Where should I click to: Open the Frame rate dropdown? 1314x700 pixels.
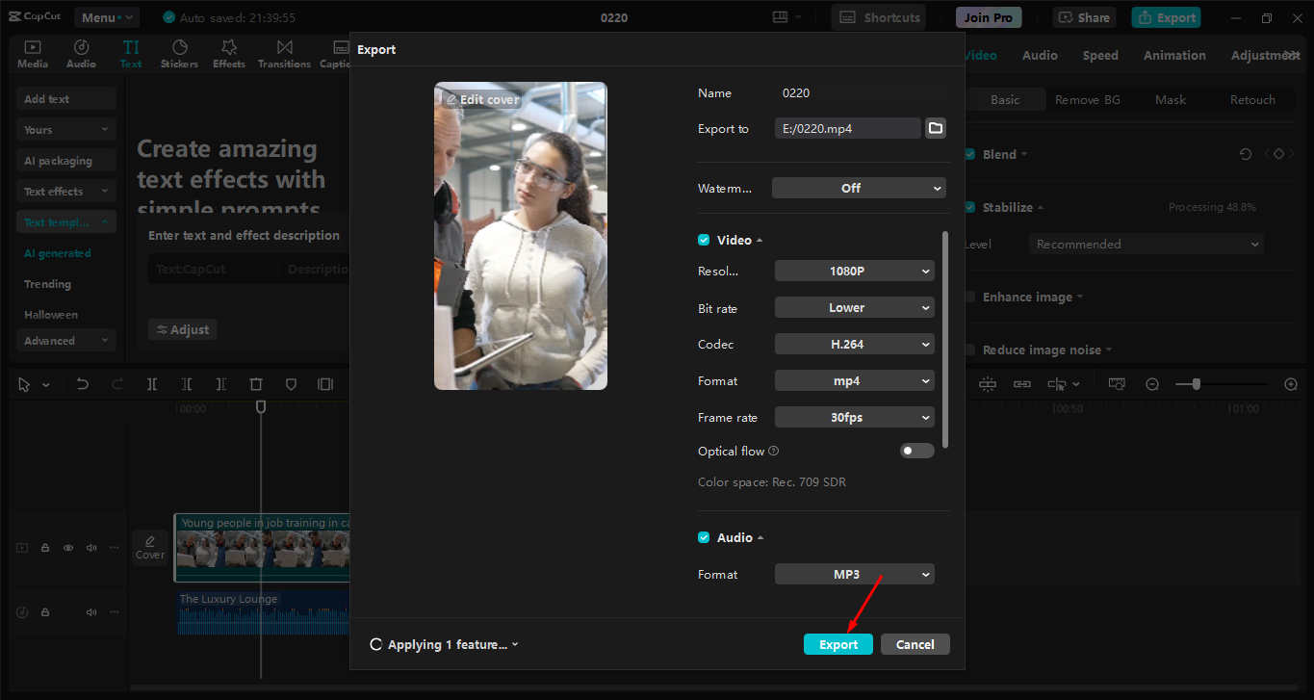click(x=854, y=417)
